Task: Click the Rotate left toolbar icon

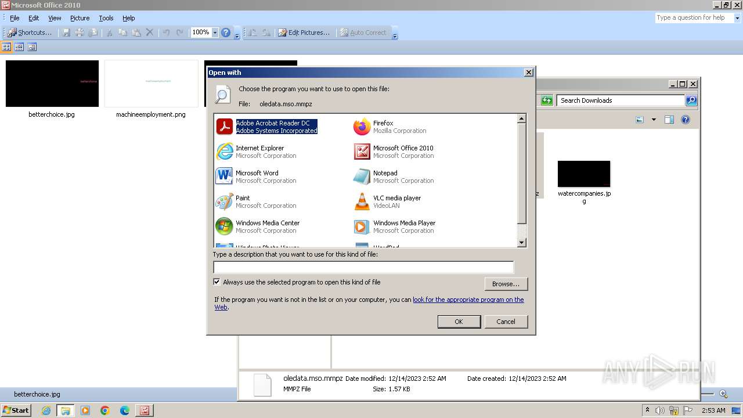Action: (x=253, y=33)
